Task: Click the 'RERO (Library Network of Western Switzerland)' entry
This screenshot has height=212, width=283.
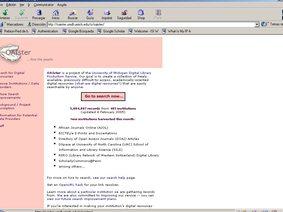Action: tap(109, 155)
